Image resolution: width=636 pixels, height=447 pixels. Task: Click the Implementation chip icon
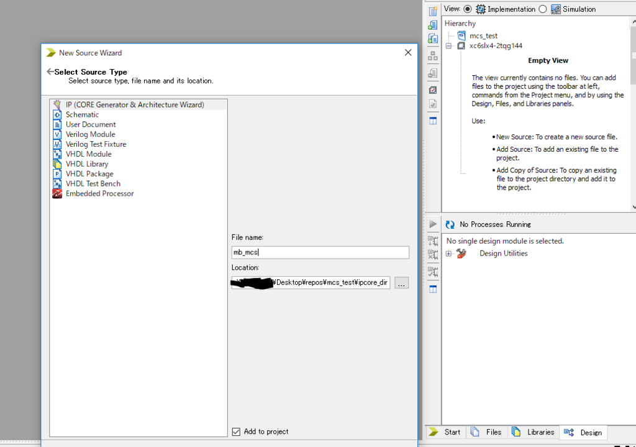pyautogui.click(x=480, y=9)
